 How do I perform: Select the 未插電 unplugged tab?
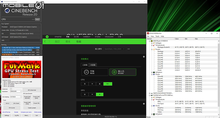tap(93, 65)
